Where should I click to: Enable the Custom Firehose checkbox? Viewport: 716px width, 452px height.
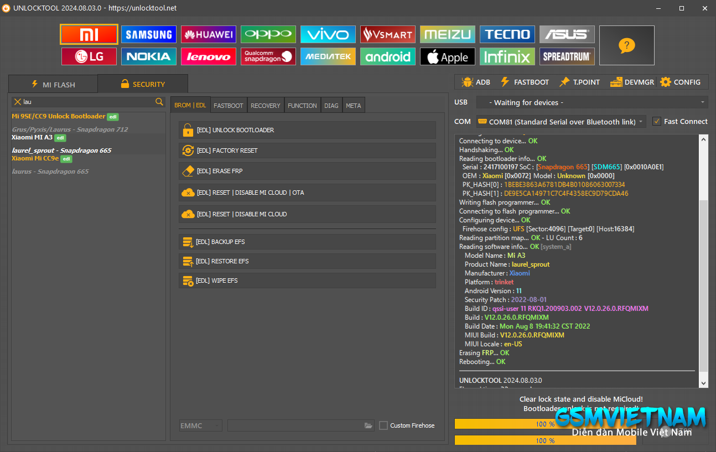(x=383, y=425)
